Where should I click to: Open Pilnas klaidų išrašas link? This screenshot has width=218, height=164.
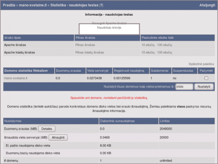(89, 53)
